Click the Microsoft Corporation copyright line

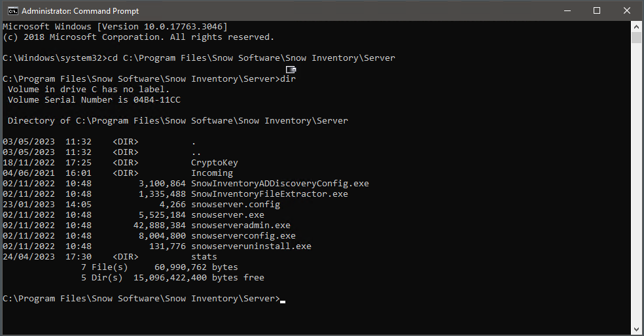coord(138,37)
